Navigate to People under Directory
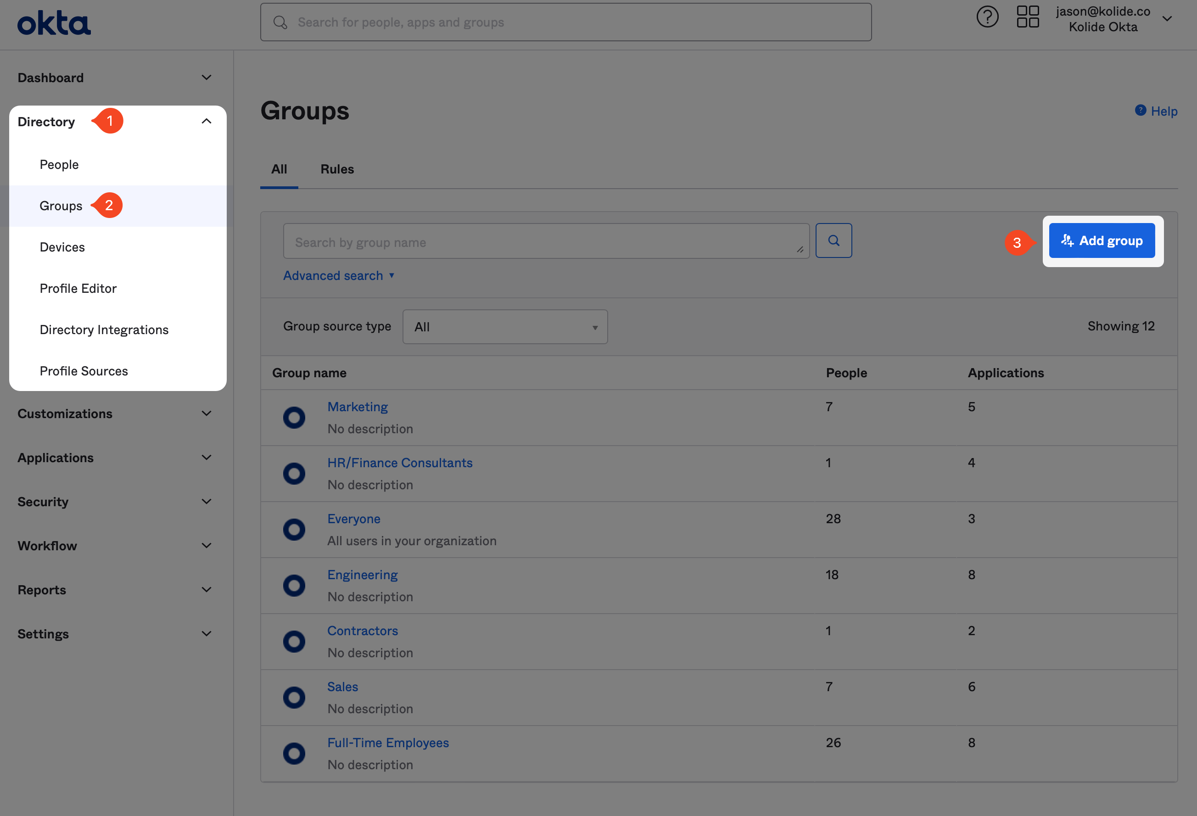 [x=59, y=164]
